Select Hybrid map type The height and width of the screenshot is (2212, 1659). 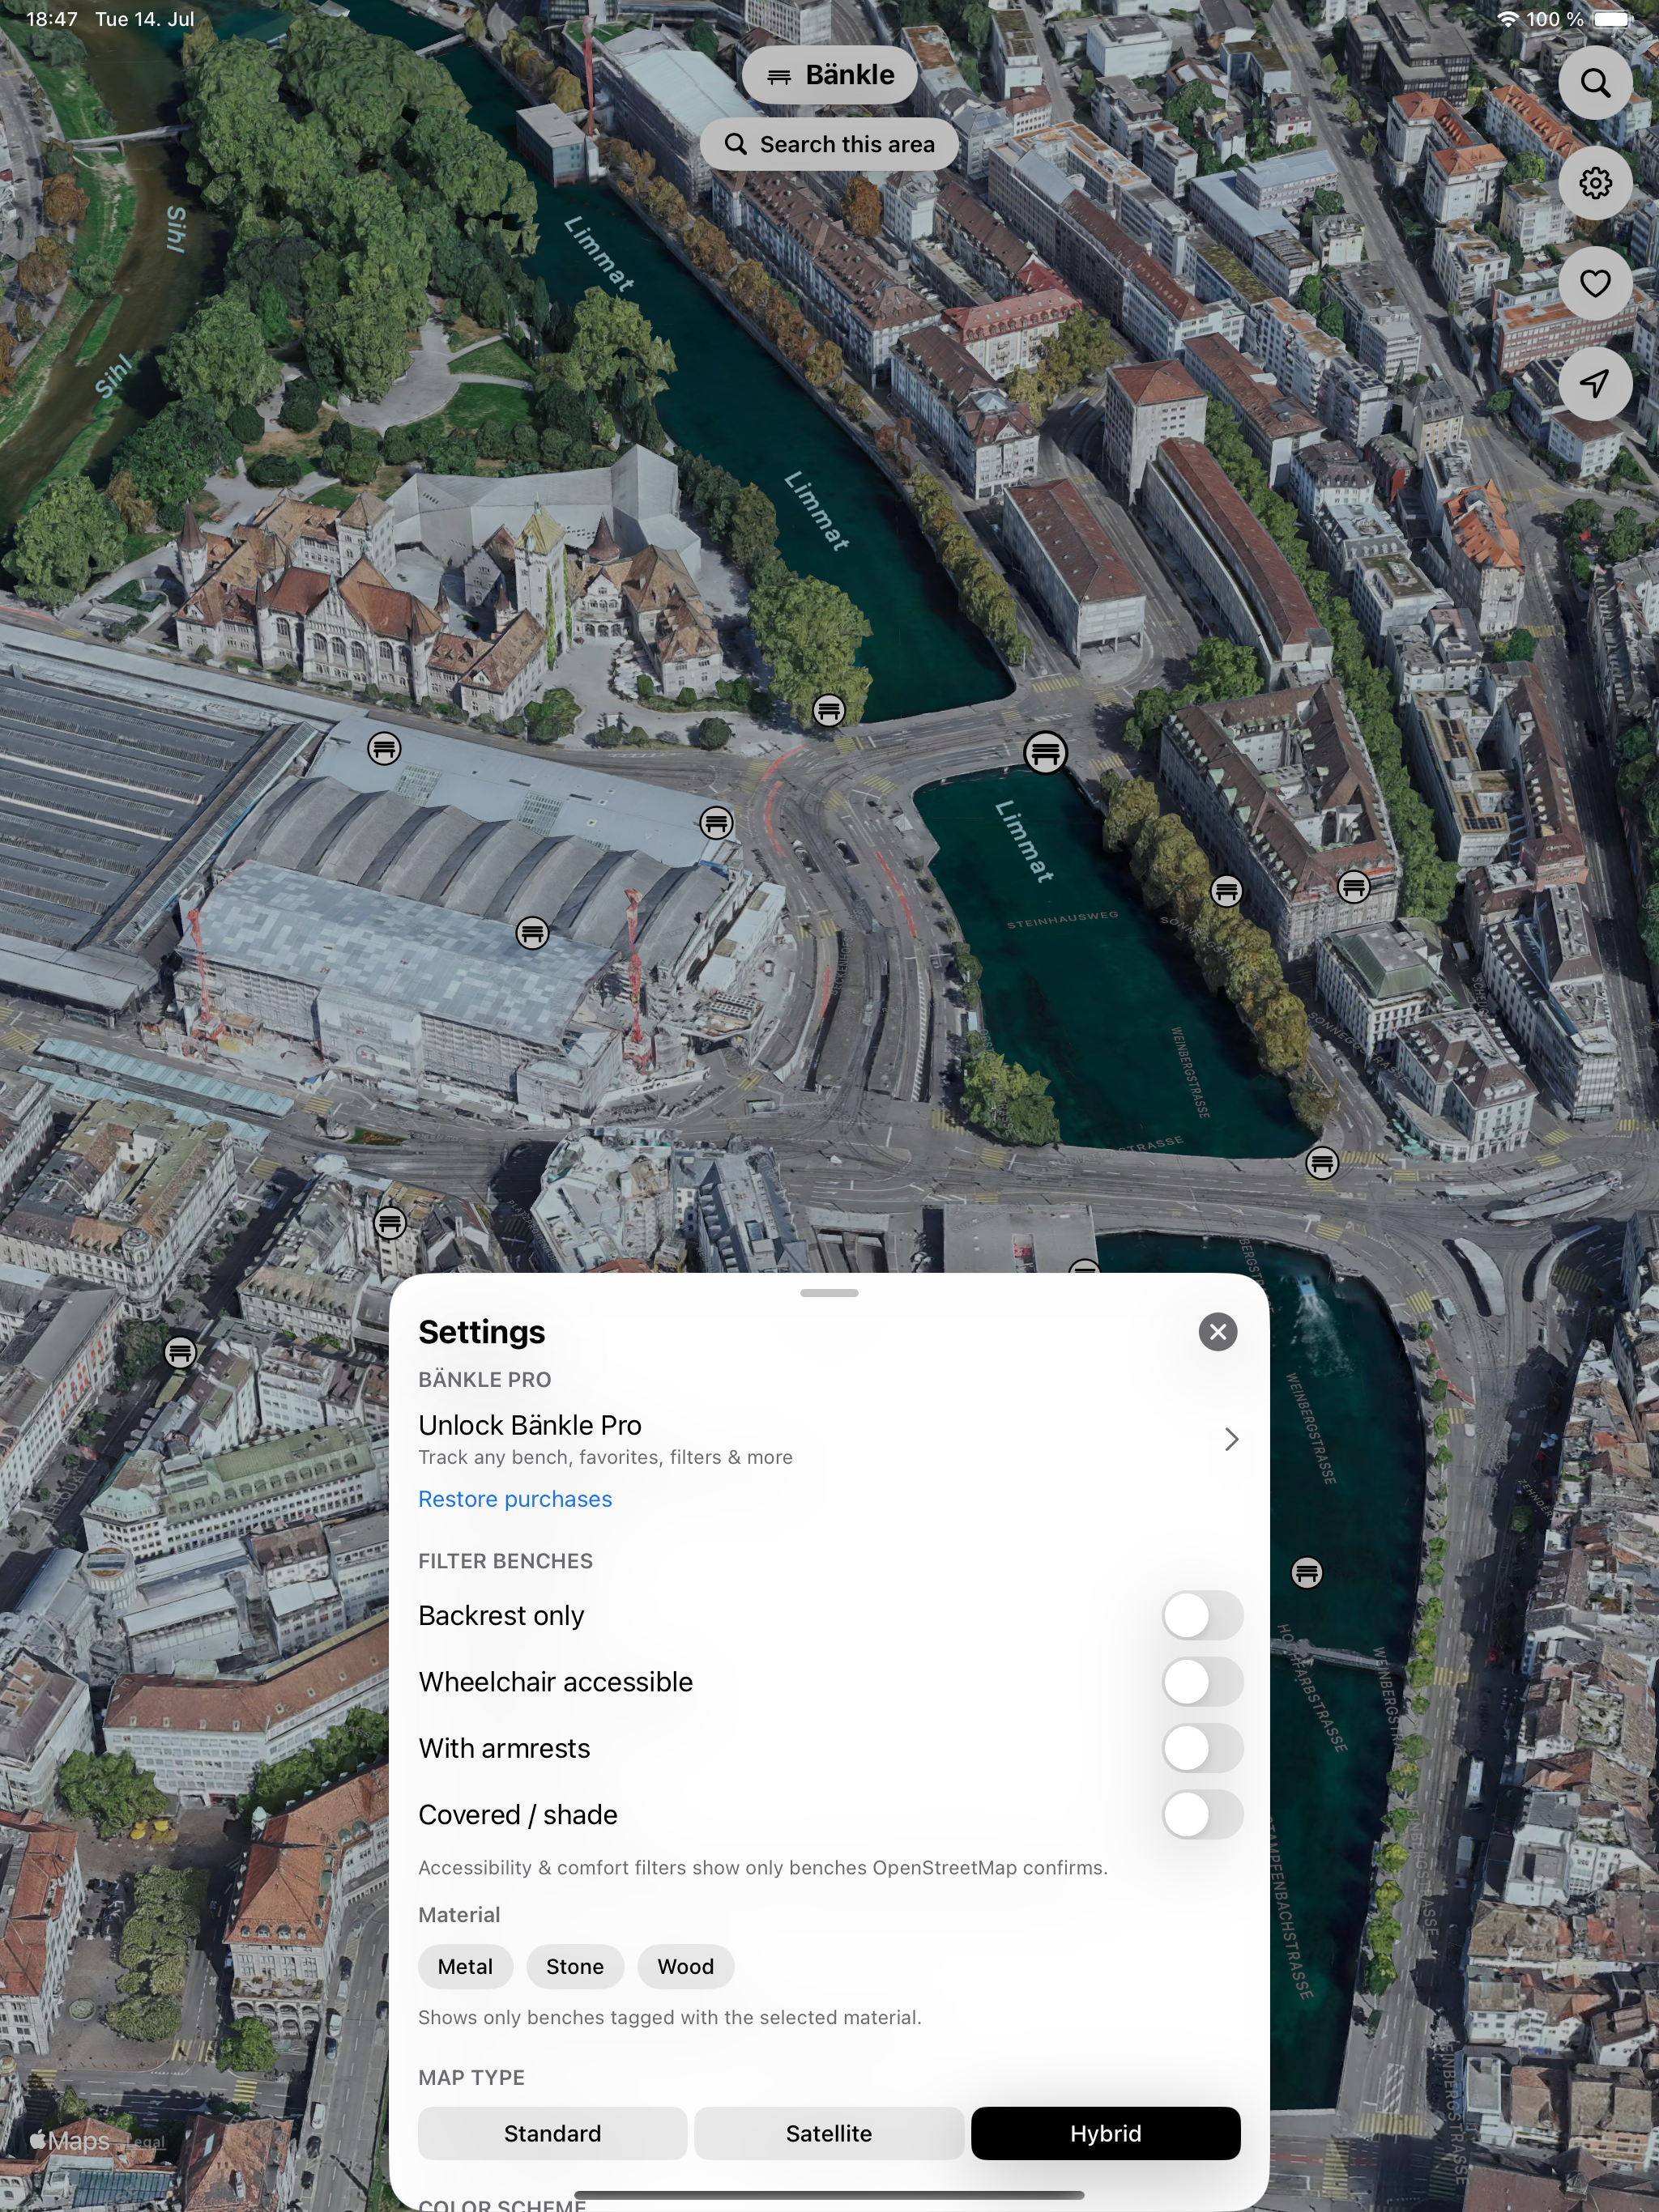1106,2133
